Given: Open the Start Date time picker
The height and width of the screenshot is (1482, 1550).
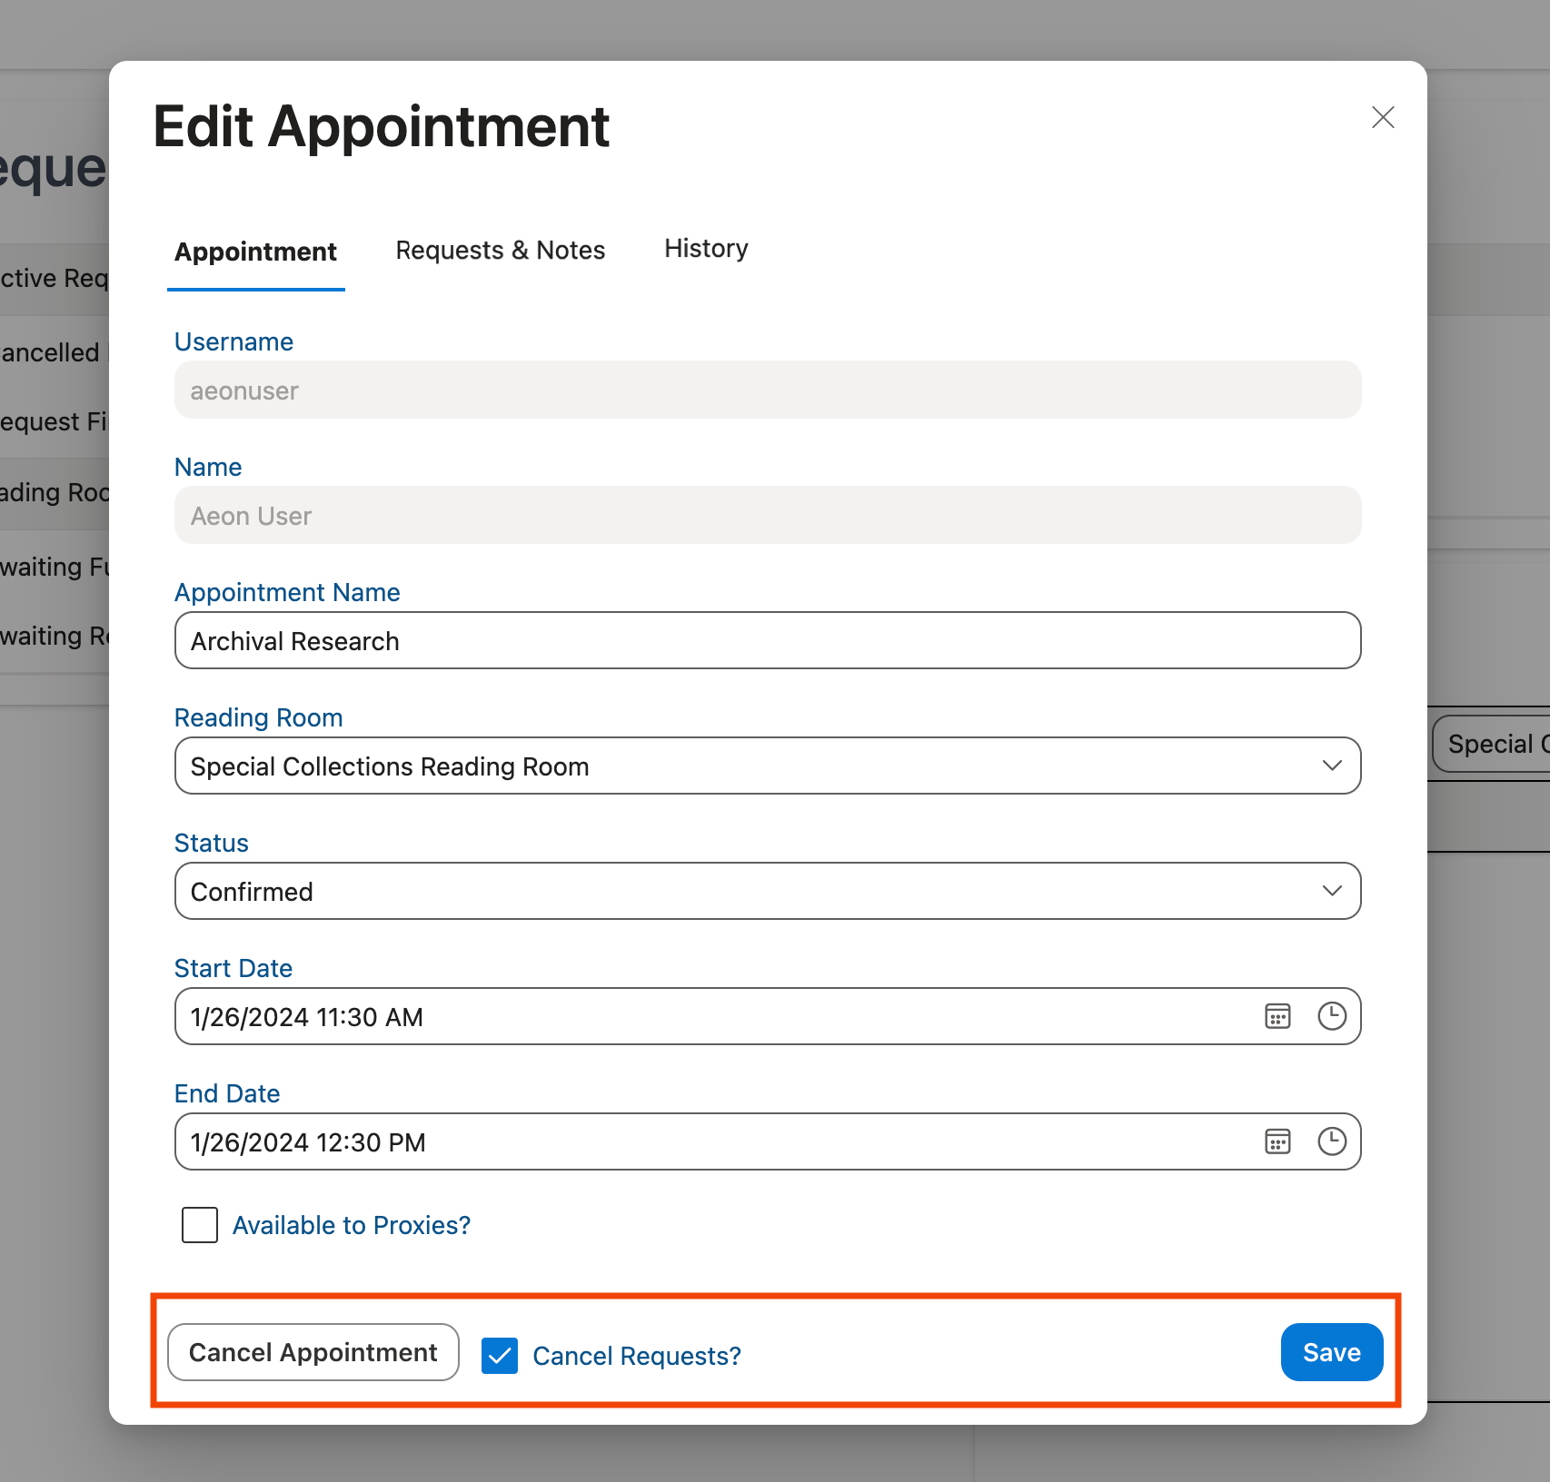Looking at the screenshot, I should [x=1332, y=1016].
